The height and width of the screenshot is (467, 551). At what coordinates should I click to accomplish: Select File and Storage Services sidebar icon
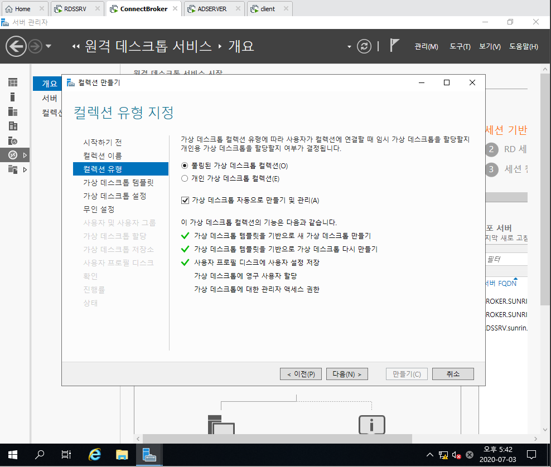[13, 169]
